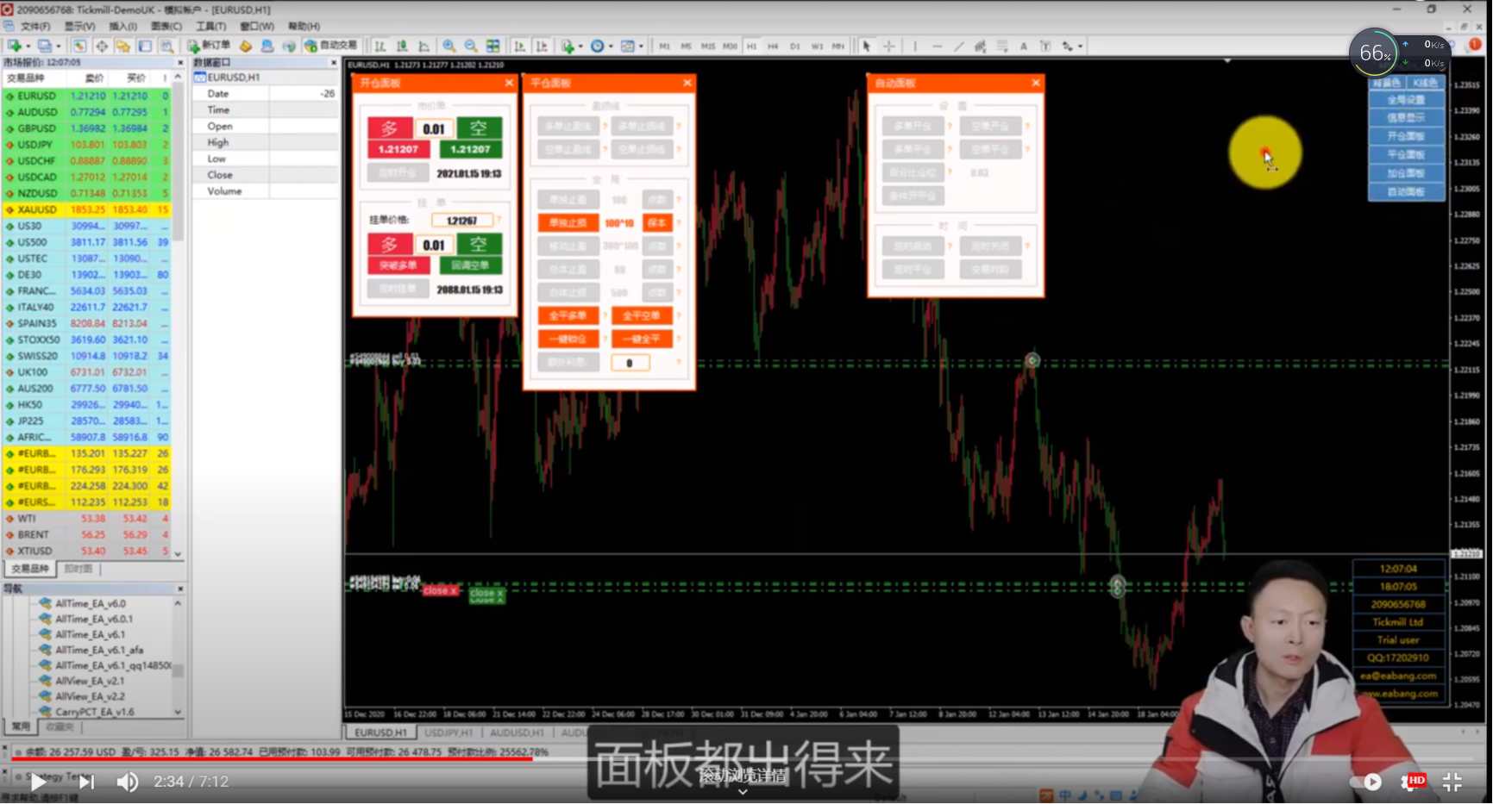This screenshot has height=804, width=1493.
Task: Open the profiles dropdown arrow
Action: coord(58,46)
